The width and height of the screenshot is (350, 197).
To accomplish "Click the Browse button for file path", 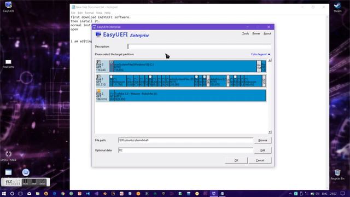I will tap(262, 140).
